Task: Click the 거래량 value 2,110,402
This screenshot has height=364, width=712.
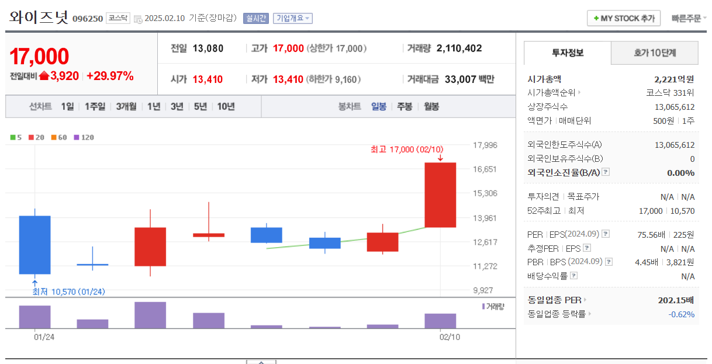Action: (459, 48)
